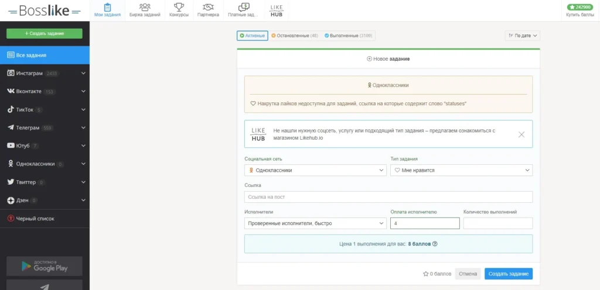Viewport: 600px width, 290px height.
Task: Click the Телеграм paper plane icon
Action: 11,128
